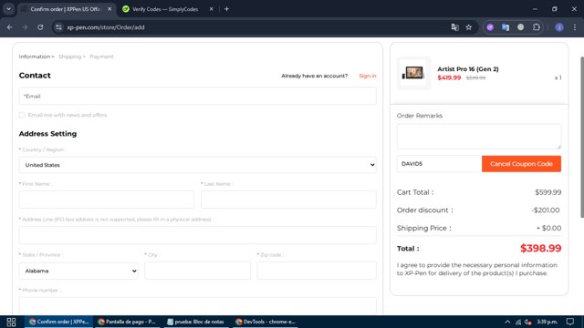Click the coupon code field containing DAVID5
584x328 pixels.
pyautogui.click(x=439, y=164)
